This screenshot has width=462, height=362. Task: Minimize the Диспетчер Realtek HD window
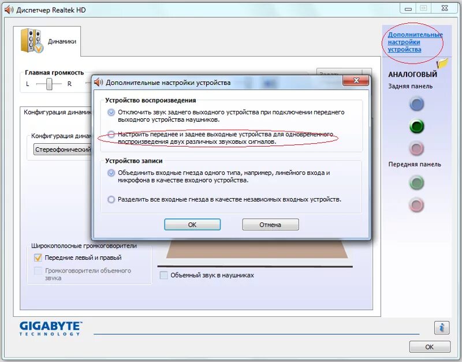[x=408, y=9]
